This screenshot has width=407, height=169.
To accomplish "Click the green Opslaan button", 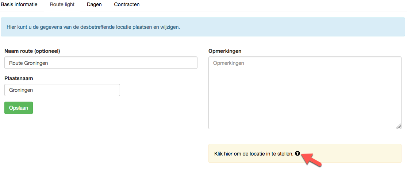I will (x=19, y=108).
